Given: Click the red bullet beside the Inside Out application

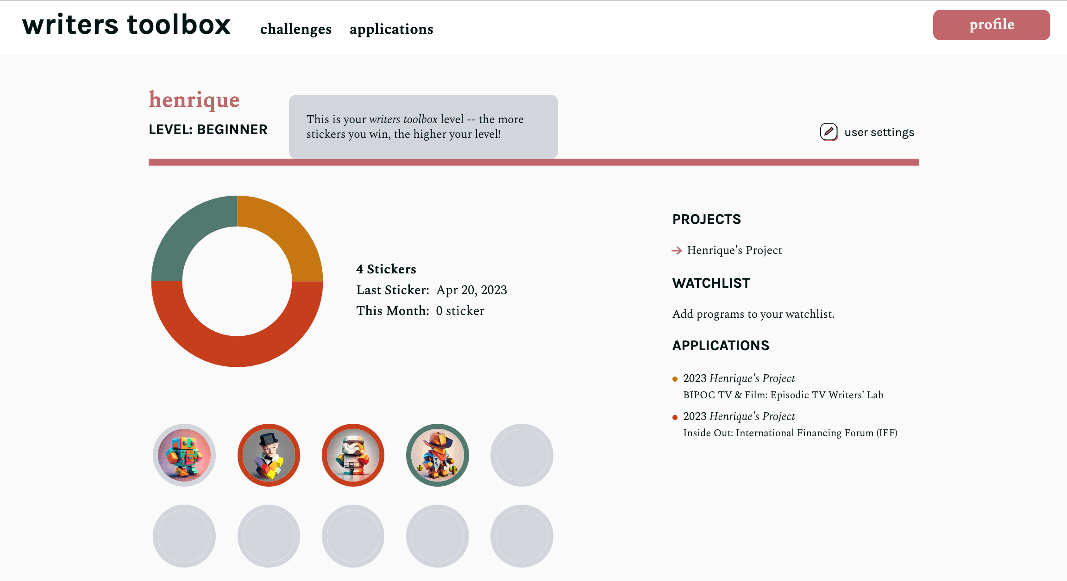Looking at the screenshot, I should [675, 417].
